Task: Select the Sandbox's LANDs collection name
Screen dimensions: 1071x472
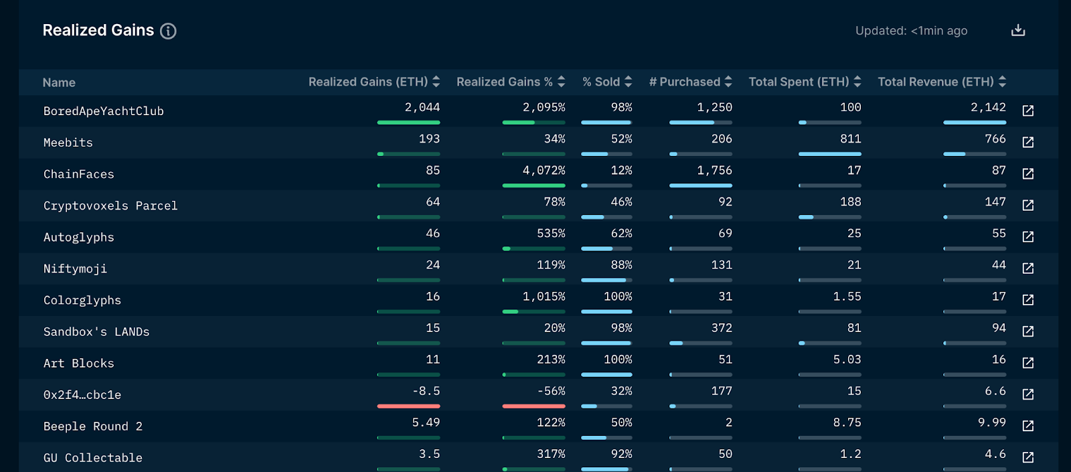Action: (96, 331)
